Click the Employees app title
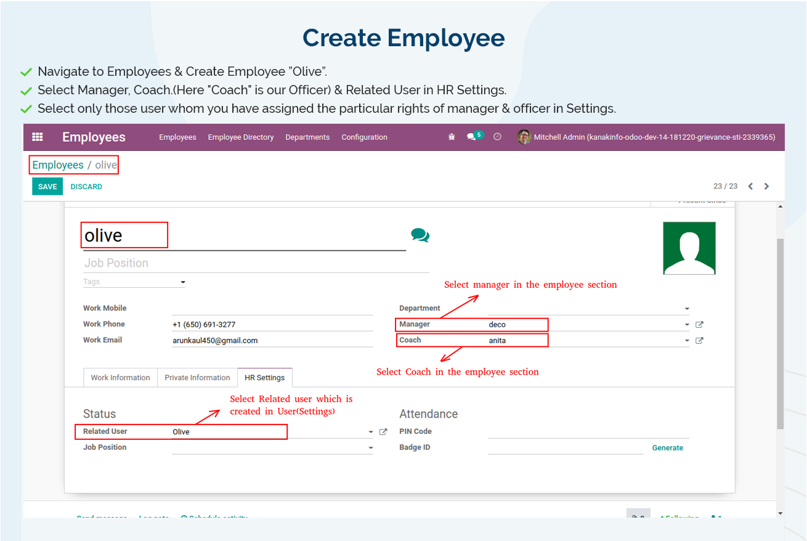 coord(94,137)
